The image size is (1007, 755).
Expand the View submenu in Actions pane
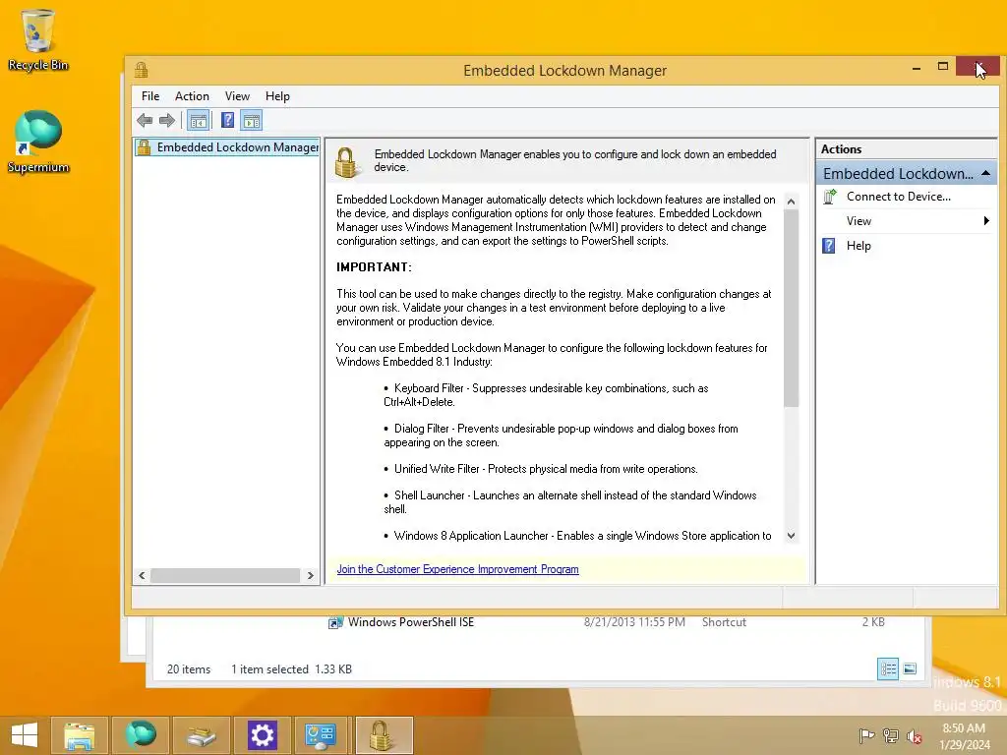click(x=907, y=221)
